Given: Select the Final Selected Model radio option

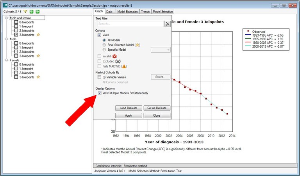Looking at the screenshot, I should [104, 45].
